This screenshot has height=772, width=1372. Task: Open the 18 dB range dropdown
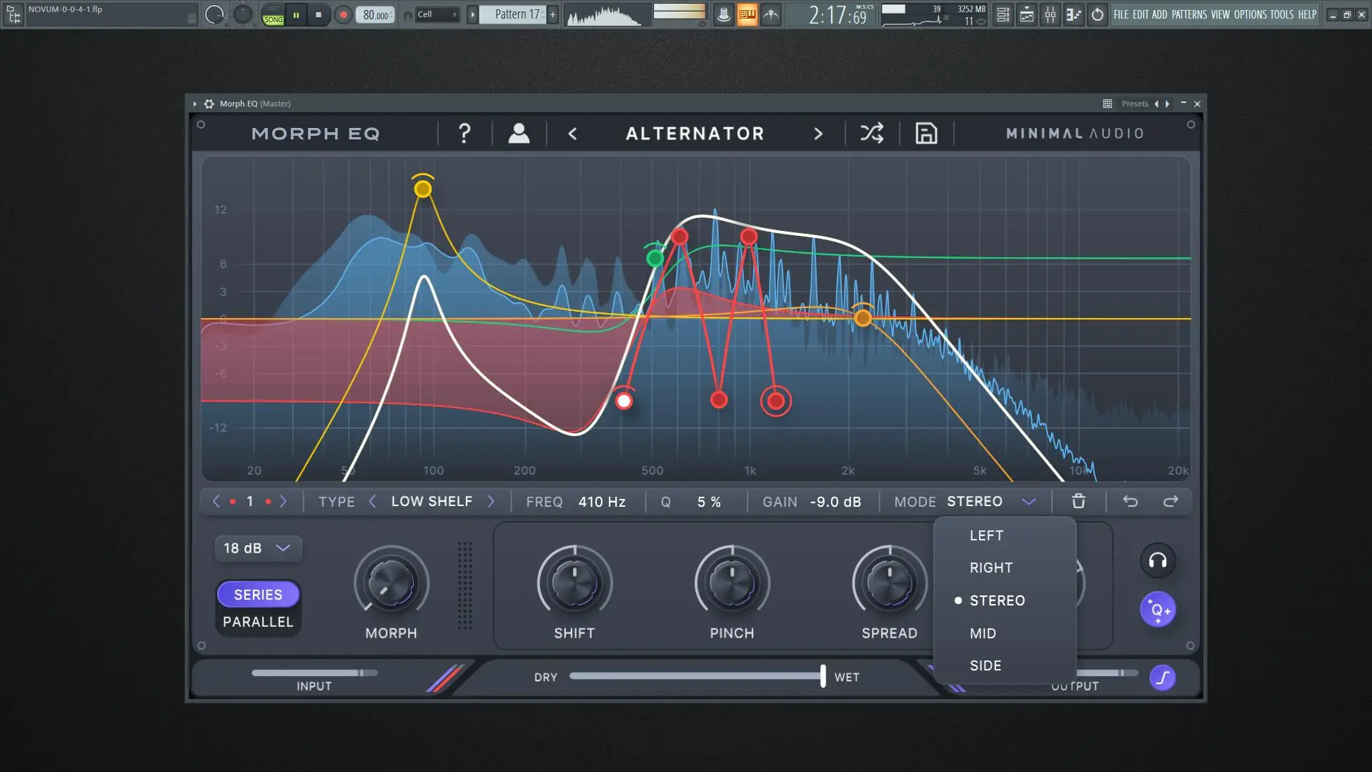(x=257, y=548)
